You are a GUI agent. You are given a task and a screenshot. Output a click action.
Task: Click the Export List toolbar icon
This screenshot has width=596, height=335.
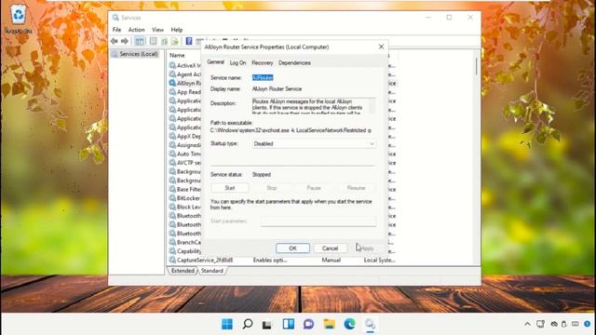[175, 41]
